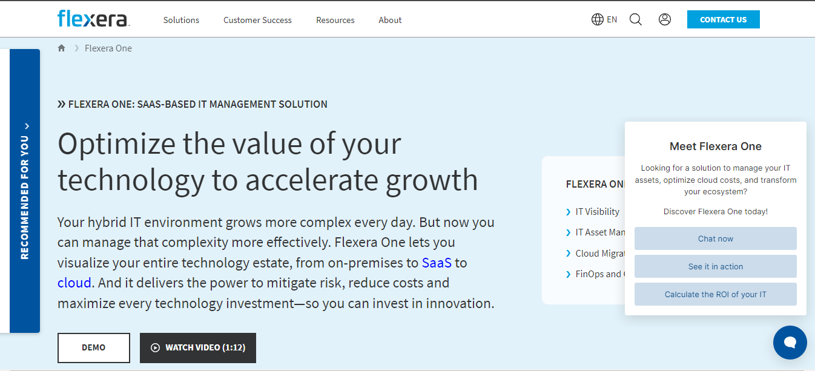Open the Resources menu
This screenshot has height=371, width=815.
[335, 20]
